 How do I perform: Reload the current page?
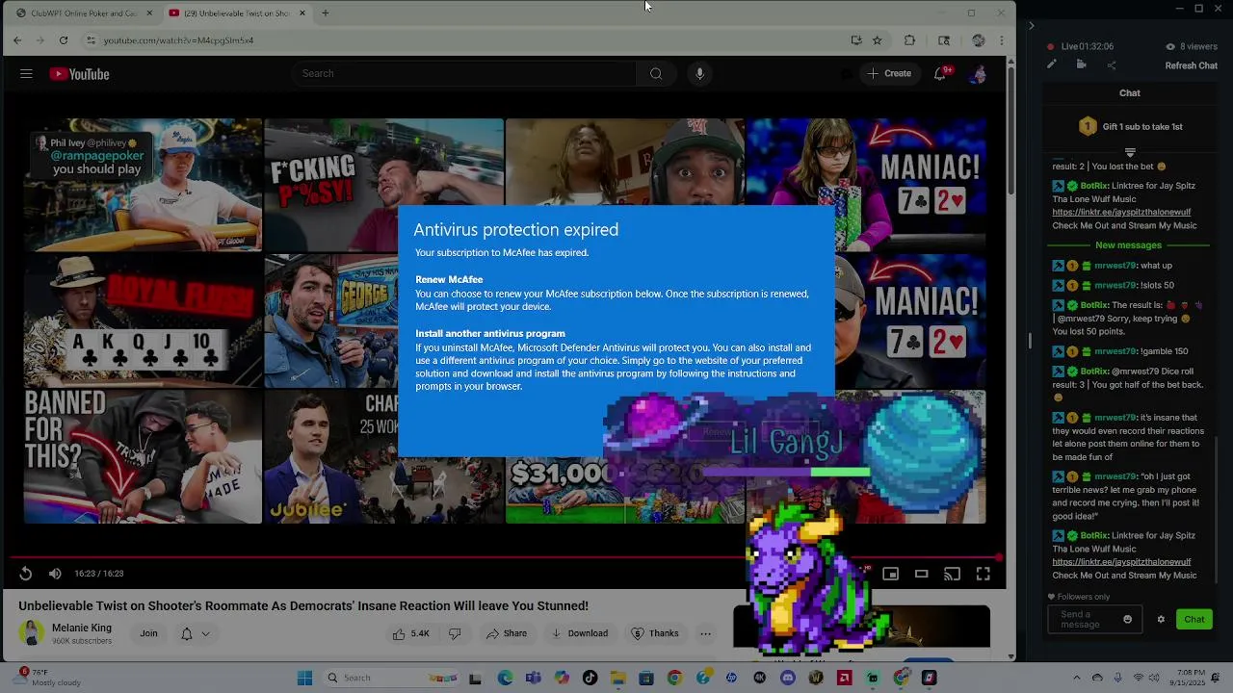pos(64,40)
